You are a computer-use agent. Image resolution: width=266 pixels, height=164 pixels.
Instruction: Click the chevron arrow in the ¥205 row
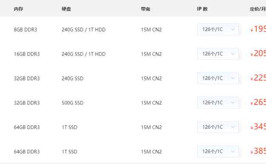(x=233, y=54)
